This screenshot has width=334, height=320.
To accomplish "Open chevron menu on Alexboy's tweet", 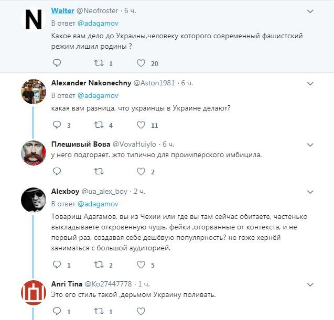I will coord(310,192).
